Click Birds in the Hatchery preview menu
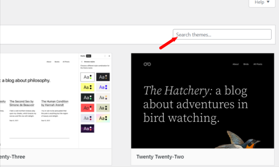The height and width of the screenshot is (167, 279). click(x=246, y=64)
